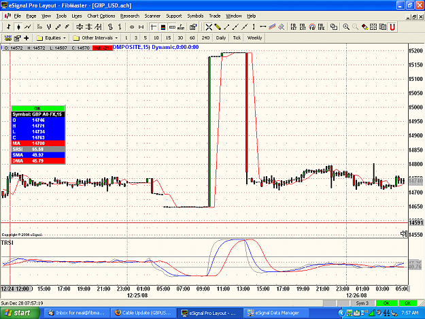
Task: Select the trend line segment tool
Action: [x=226, y=27]
